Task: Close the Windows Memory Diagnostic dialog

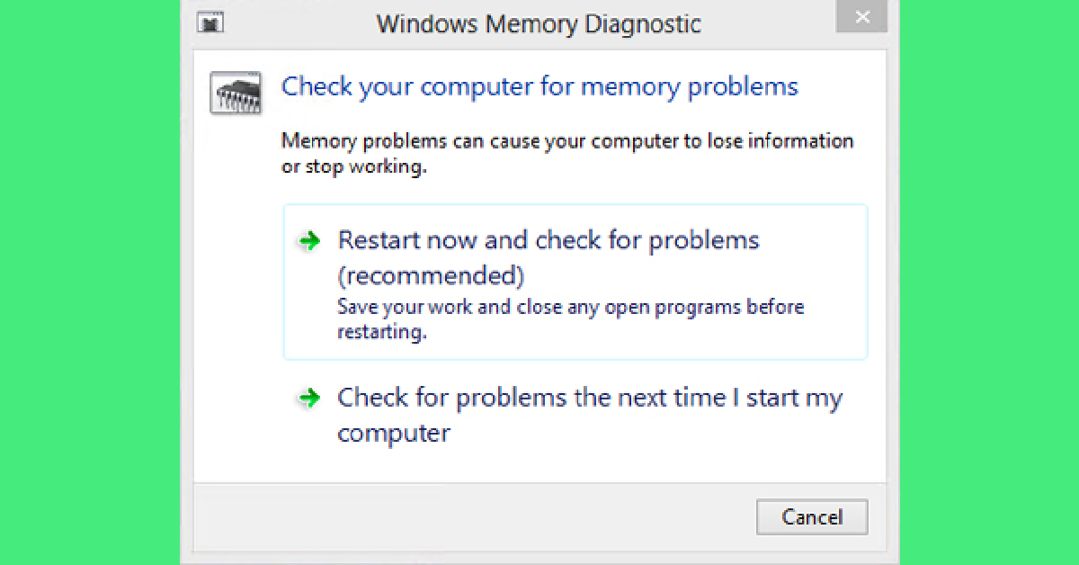Action: (x=862, y=17)
